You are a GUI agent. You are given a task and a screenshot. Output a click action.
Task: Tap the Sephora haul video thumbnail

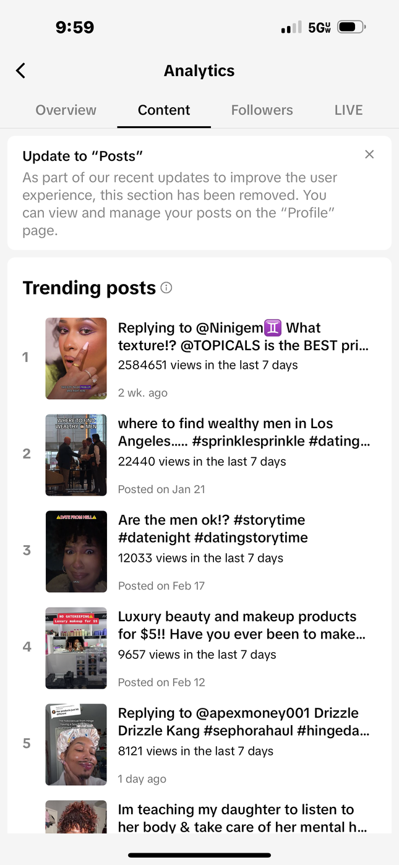pyautogui.click(x=76, y=744)
